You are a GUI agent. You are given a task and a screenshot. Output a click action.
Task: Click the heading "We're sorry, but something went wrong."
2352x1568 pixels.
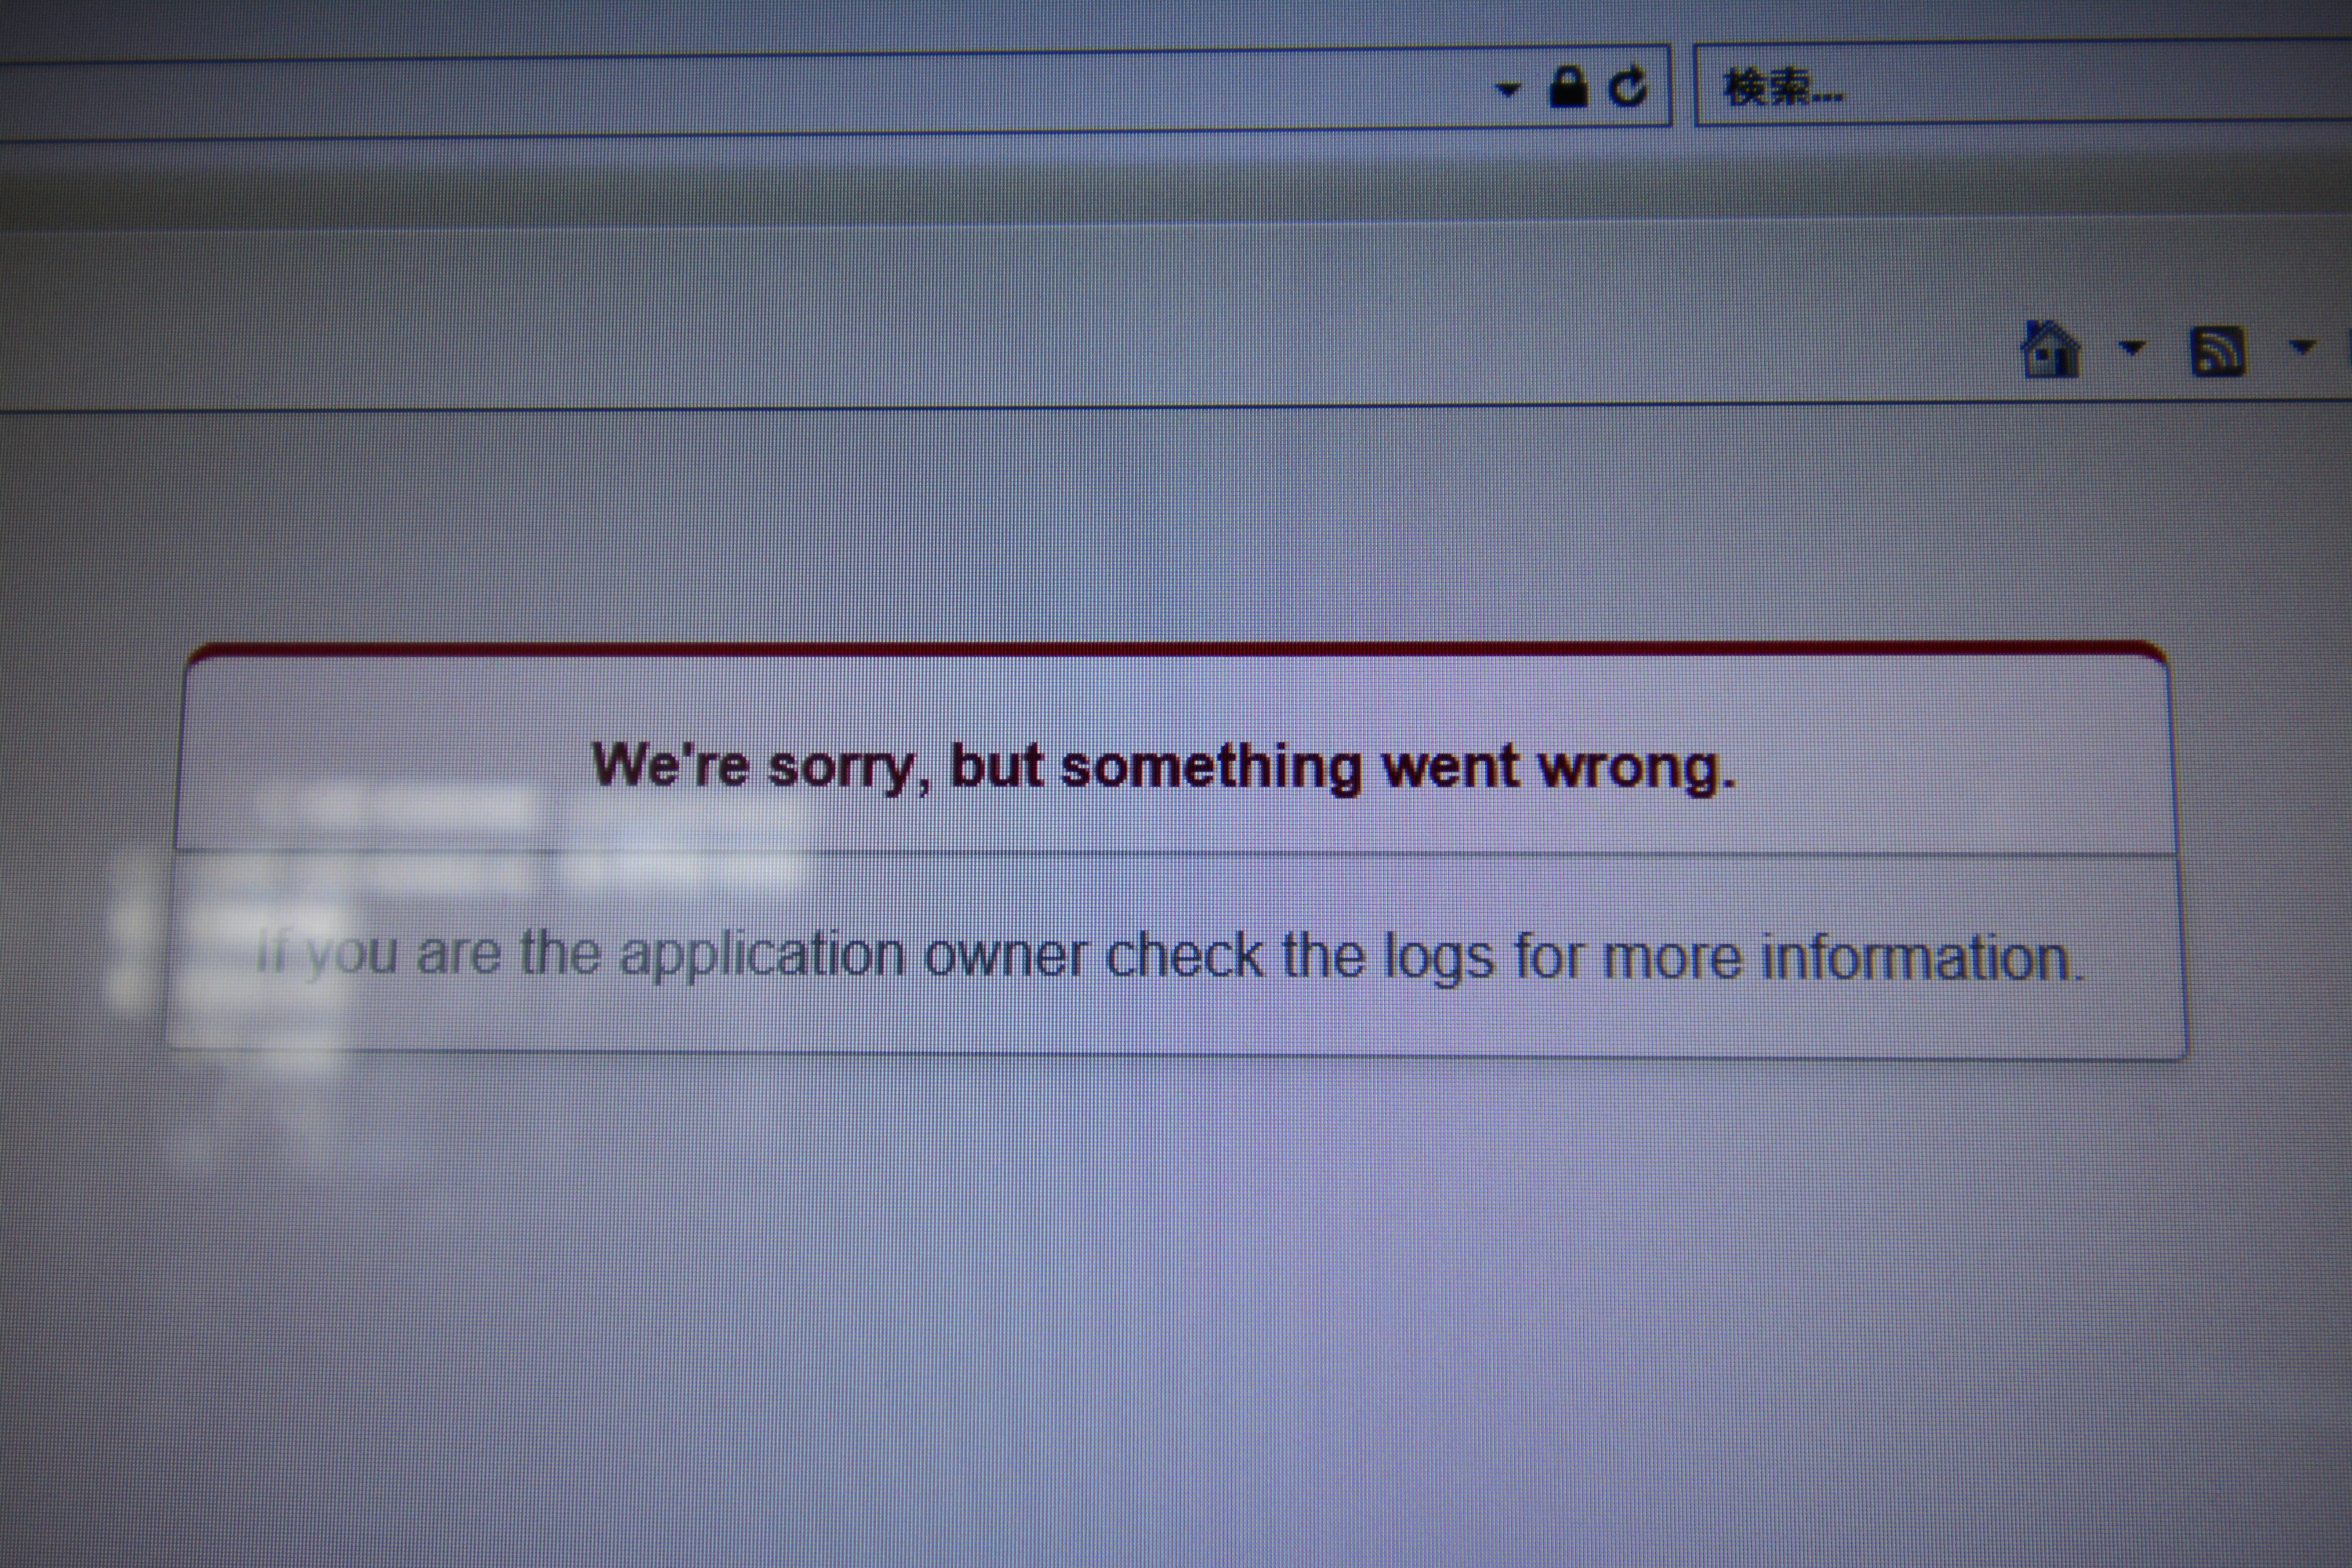click(x=1164, y=767)
